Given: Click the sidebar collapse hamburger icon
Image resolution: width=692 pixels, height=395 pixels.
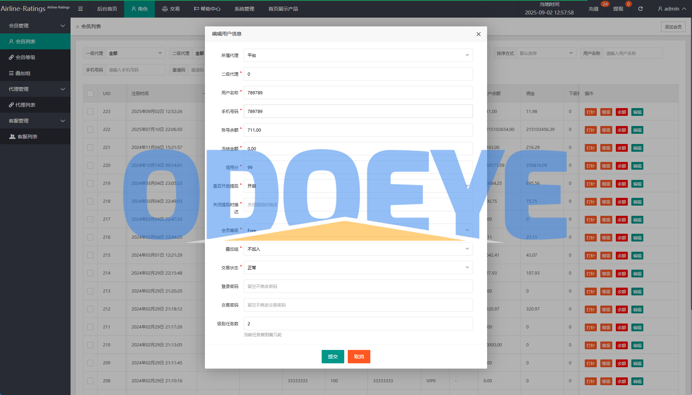Looking at the screenshot, I should 80,9.
